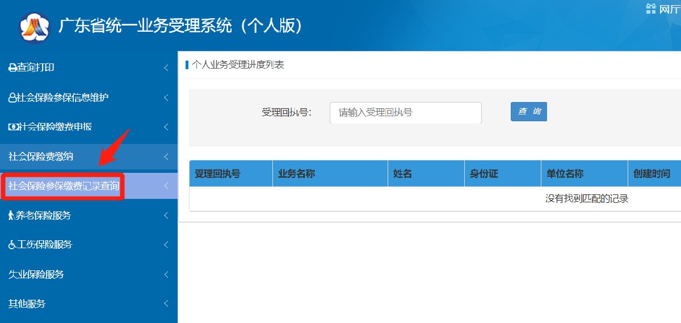Click the gift icon beside 网厅
This screenshot has width=681, height=323.
coord(651,8)
